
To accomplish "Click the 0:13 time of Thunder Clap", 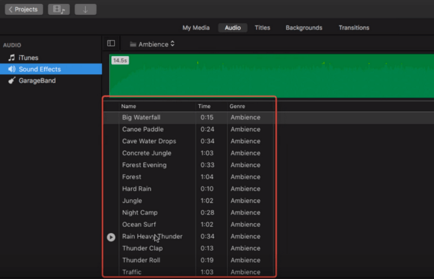I will tap(207, 249).
